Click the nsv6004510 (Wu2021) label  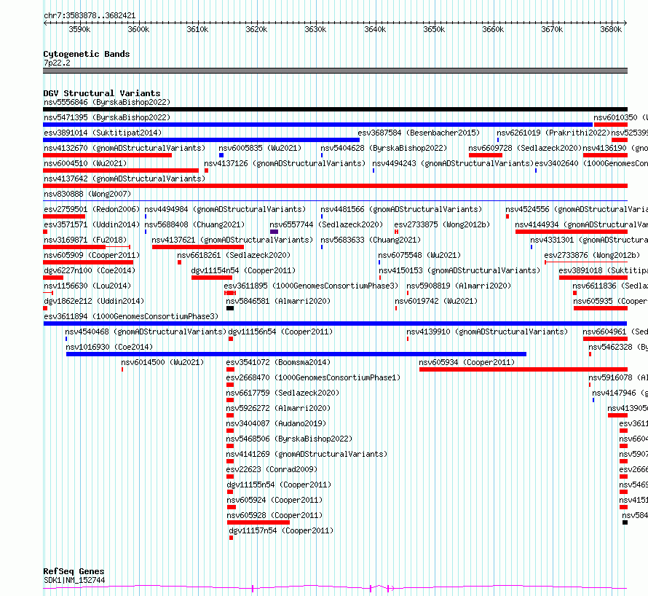tap(85, 163)
